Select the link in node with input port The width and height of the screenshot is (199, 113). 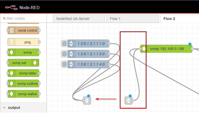[x=87, y=101]
